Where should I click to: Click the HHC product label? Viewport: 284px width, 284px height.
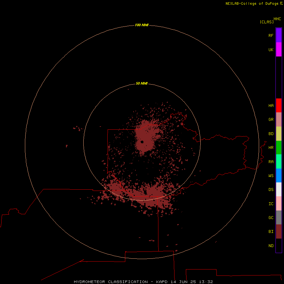tap(277, 19)
